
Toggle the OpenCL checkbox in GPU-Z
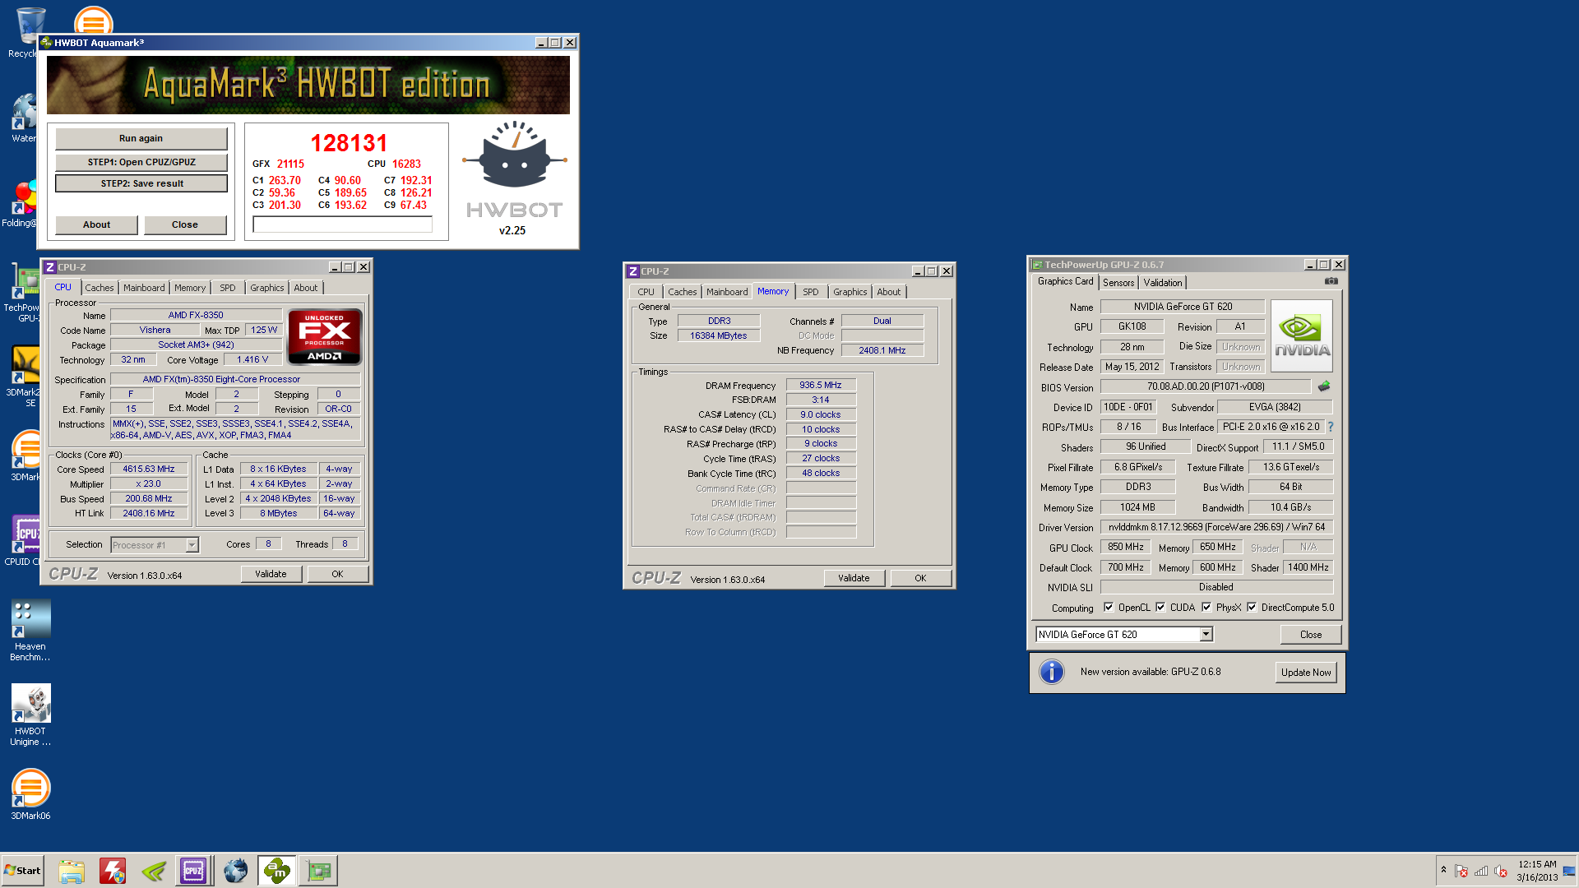[1109, 608]
